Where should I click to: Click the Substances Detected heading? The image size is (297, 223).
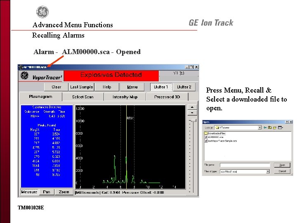click(47, 107)
